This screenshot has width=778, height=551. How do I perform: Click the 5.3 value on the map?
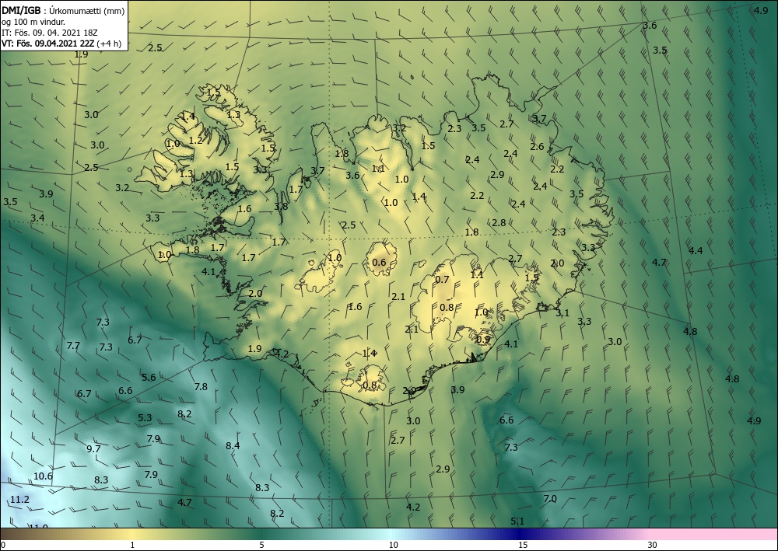[x=145, y=417]
